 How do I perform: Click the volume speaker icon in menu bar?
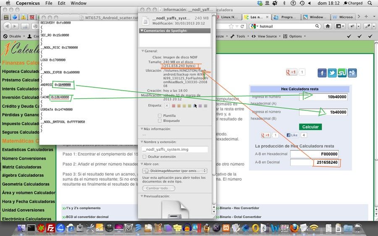pos(310,3)
